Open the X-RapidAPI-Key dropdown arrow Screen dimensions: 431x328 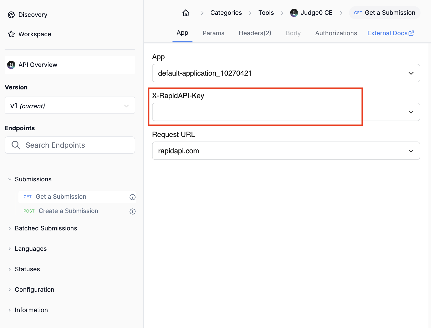click(411, 112)
